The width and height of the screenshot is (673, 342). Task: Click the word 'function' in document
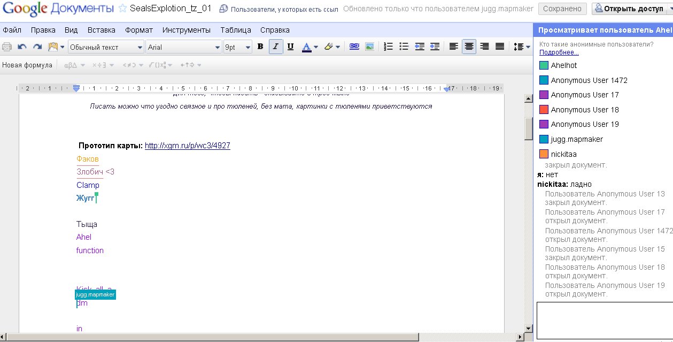[90, 250]
